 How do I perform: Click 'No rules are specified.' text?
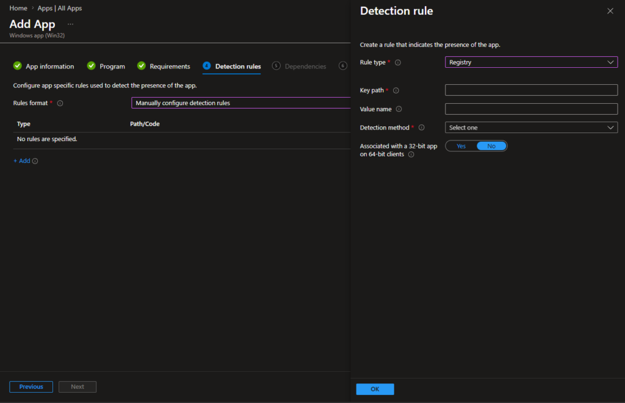47,139
